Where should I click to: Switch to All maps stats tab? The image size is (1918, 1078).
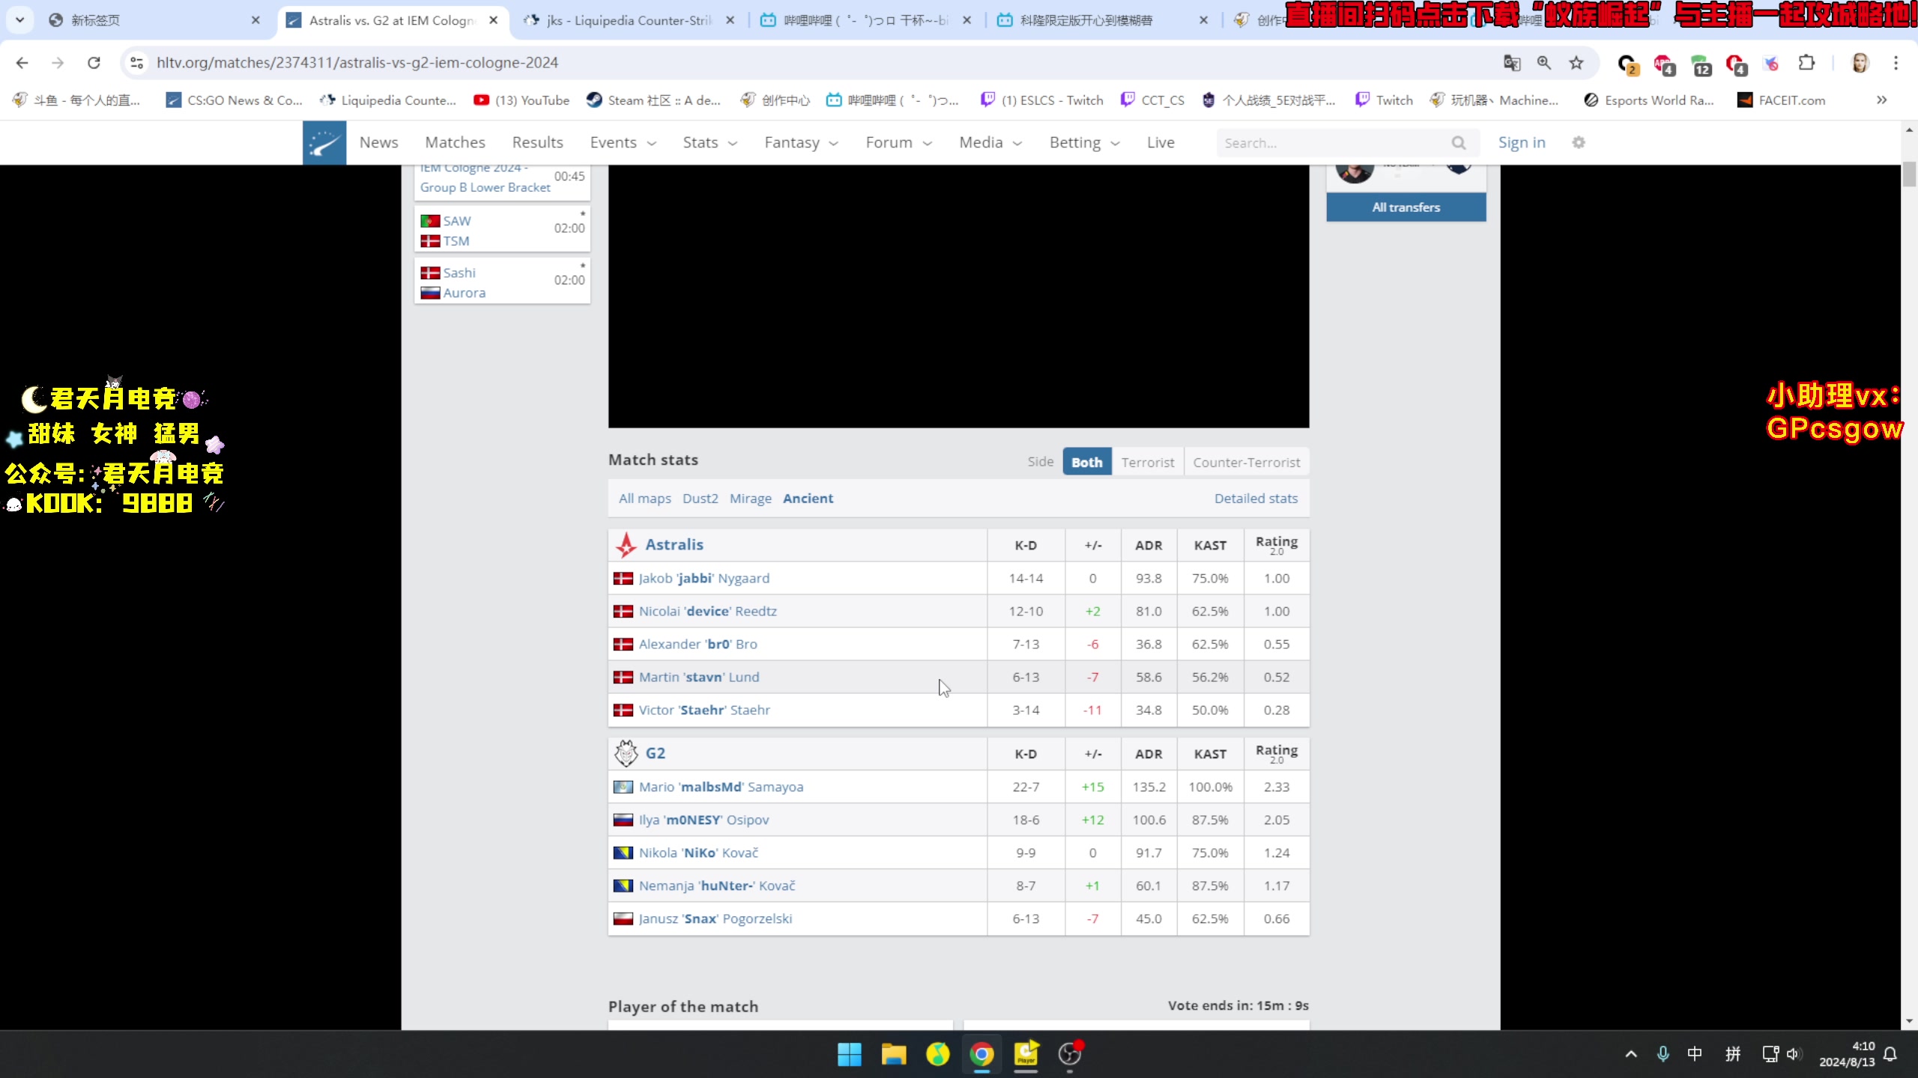[644, 499]
